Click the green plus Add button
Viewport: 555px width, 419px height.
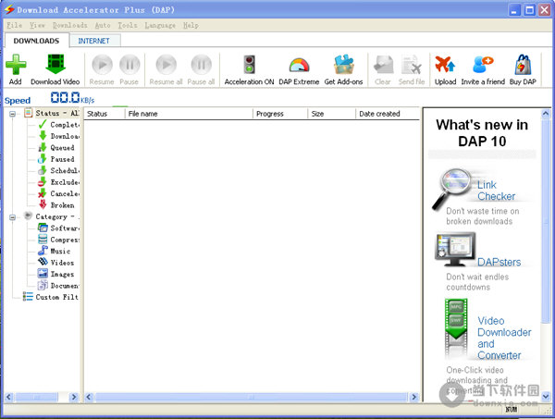[x=16, y=69]
